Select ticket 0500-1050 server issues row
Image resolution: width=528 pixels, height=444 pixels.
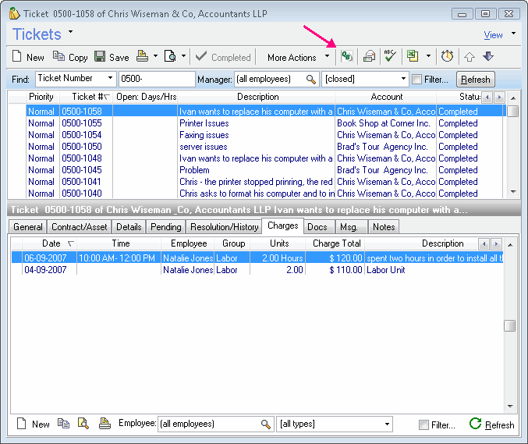coord(203,147)
